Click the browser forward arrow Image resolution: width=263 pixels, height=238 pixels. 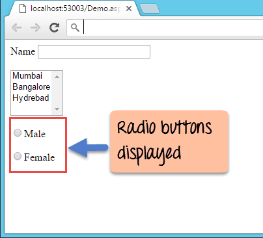pyautogui.click(x=35, y=28)
